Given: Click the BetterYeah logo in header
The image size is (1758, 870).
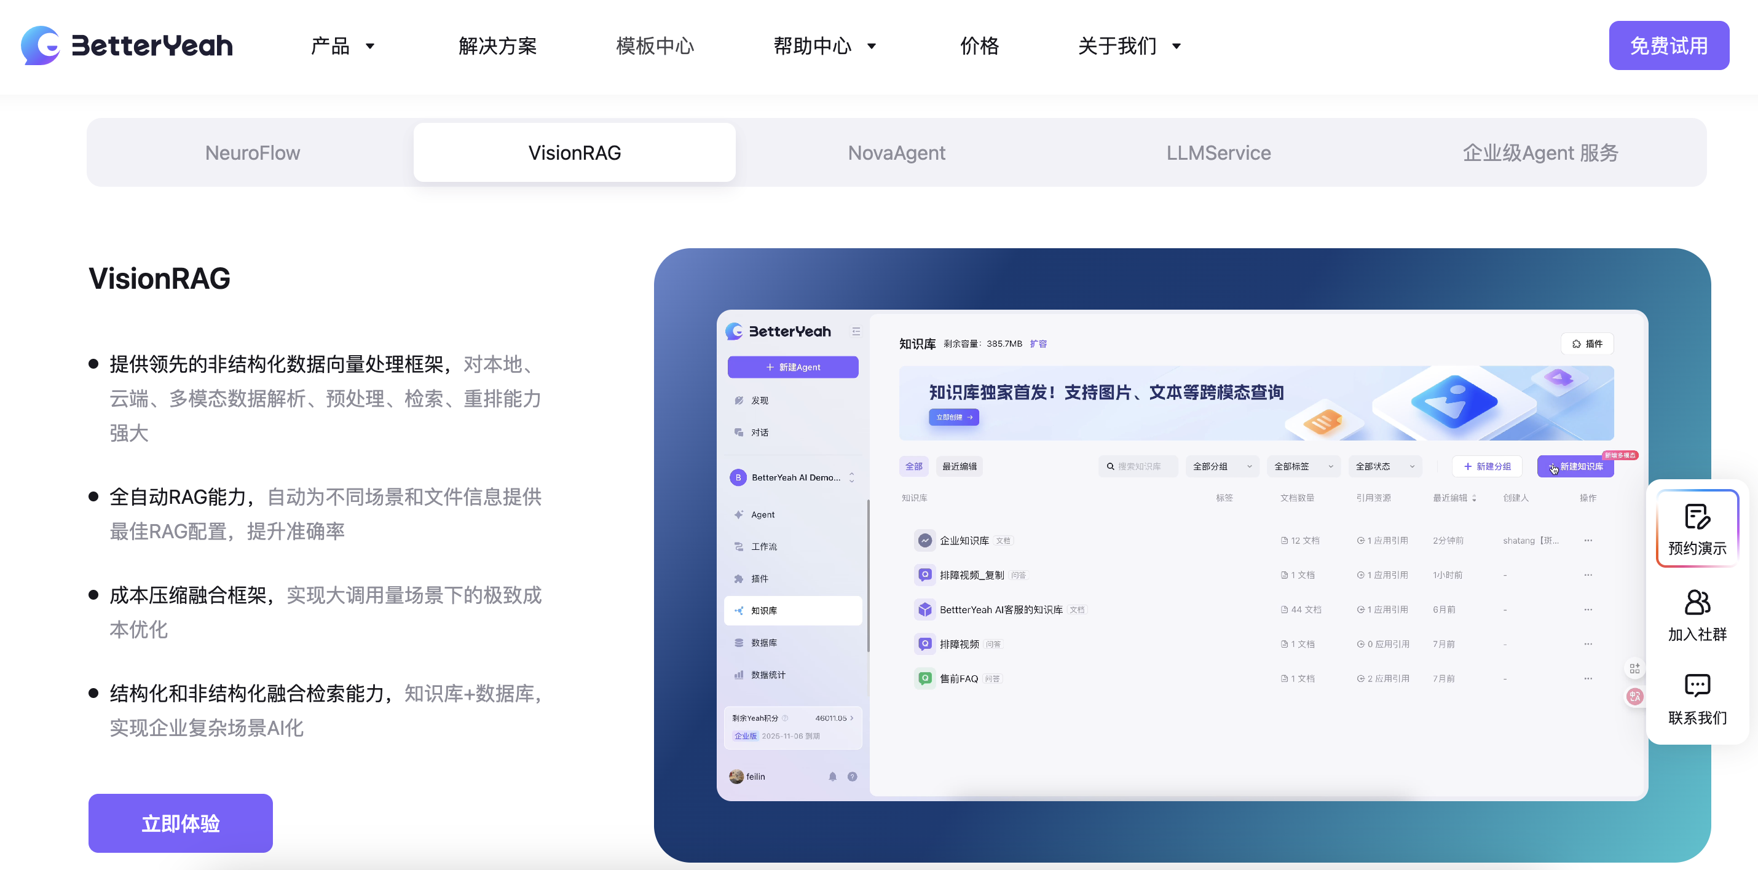Looking at the screenshot, I should point(126,45).
